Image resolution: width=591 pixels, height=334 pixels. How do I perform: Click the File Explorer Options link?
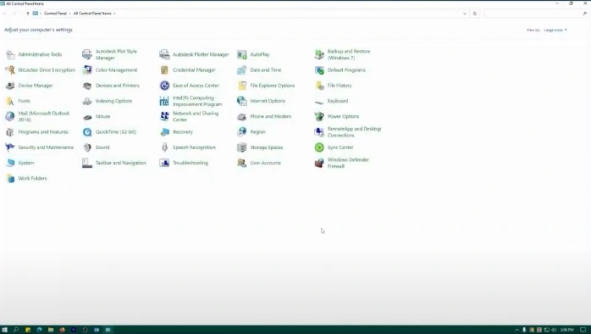click(x=273, y=86)
